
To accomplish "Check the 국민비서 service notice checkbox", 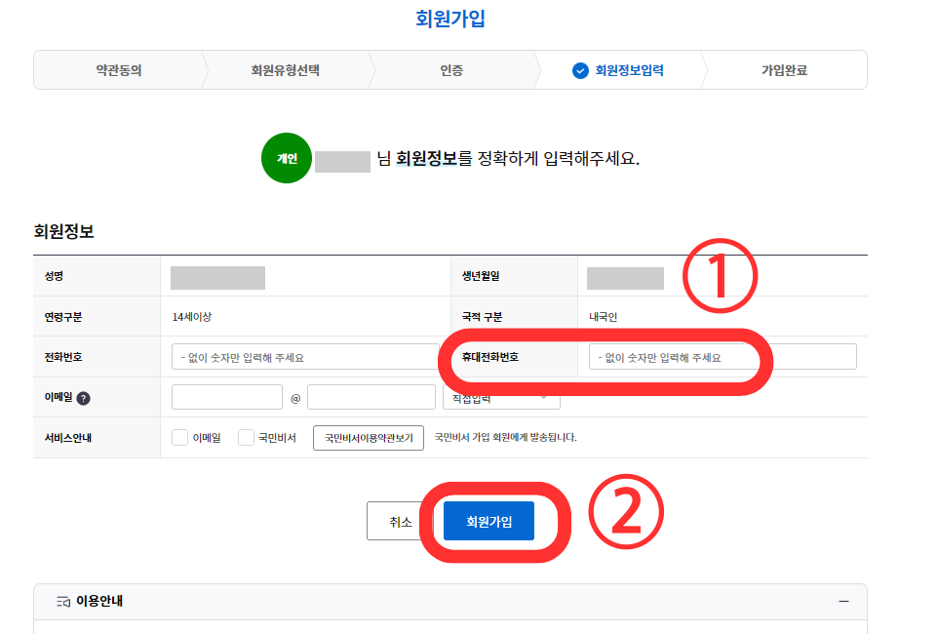I will point(247,437).
